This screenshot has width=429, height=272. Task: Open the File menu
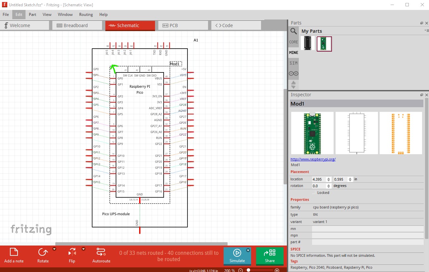(x=6, y=15)
